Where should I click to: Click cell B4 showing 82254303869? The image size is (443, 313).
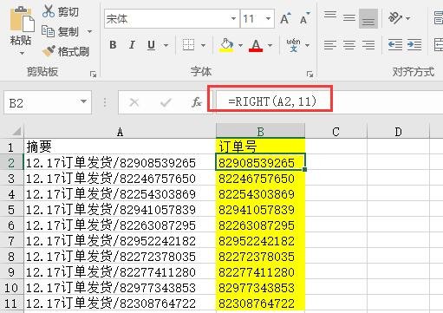(260, 194)
